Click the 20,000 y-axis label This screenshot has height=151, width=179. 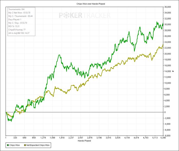click(167, 54)
